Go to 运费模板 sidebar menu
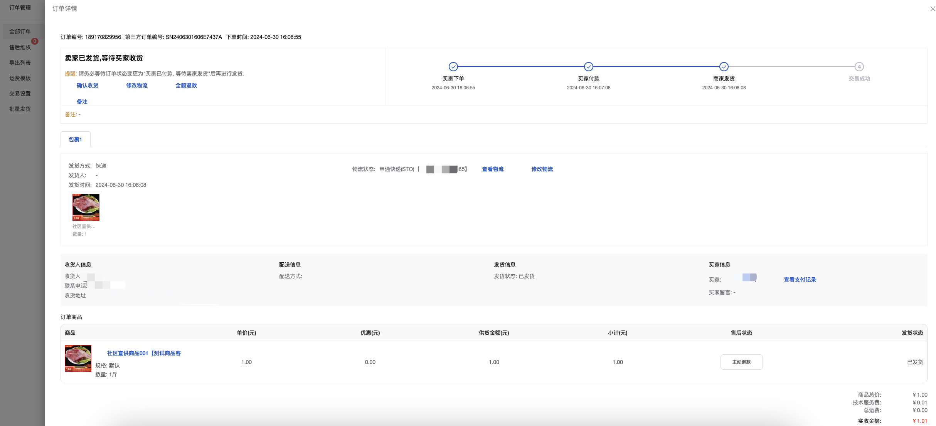This screenshot has width=936, height=426. [x=20, y=78]
